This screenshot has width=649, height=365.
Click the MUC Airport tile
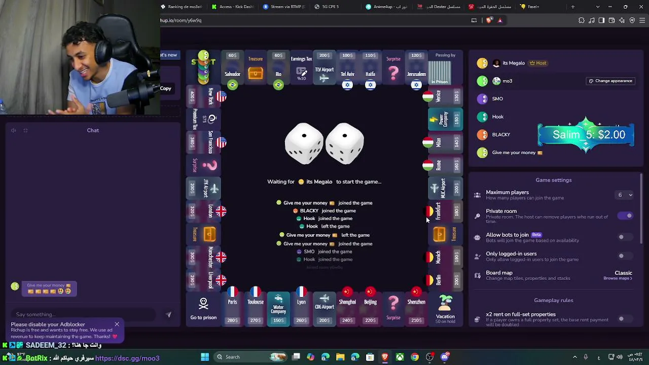[x=445, y=188]
